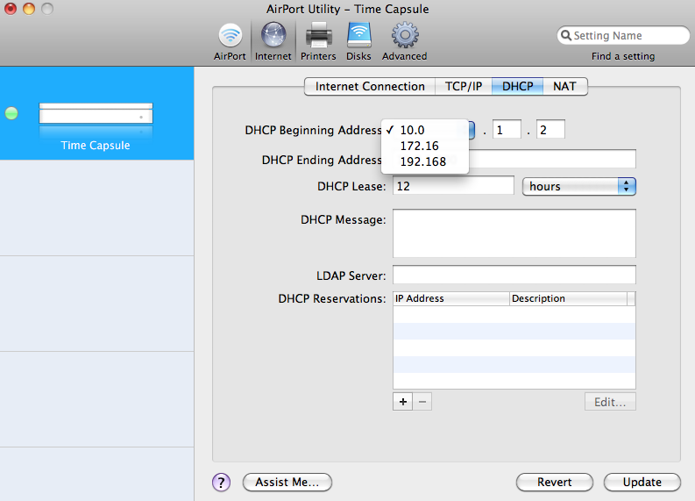Switch to Internet Connection tab
The width and height of the screenshot is (695, 501).
tap(370, 87)
